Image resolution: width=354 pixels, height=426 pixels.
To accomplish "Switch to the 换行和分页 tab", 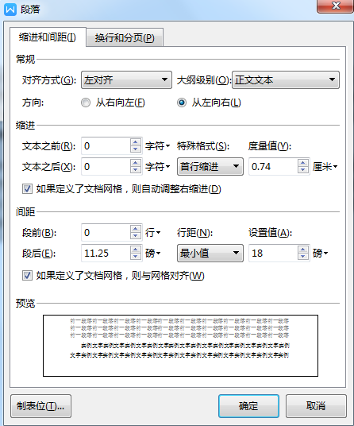I will point(125,37).
